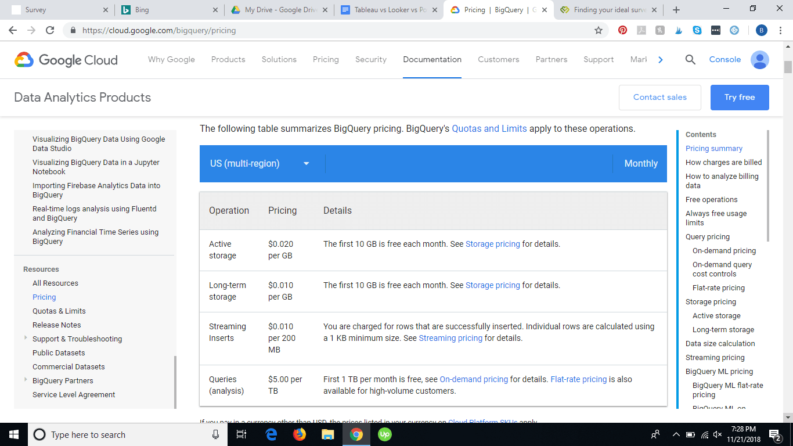The image size is (793, 446).
Task: Click the muted volume tray icon
Action: pyautogui.click(x=718, y=434)
